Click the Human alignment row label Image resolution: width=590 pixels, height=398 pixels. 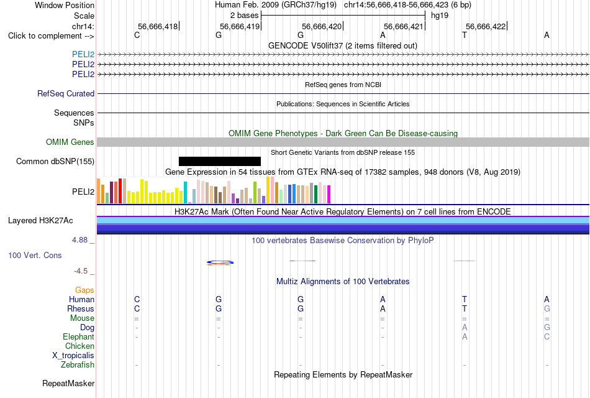pyautogui.click(x=81, y=300)
